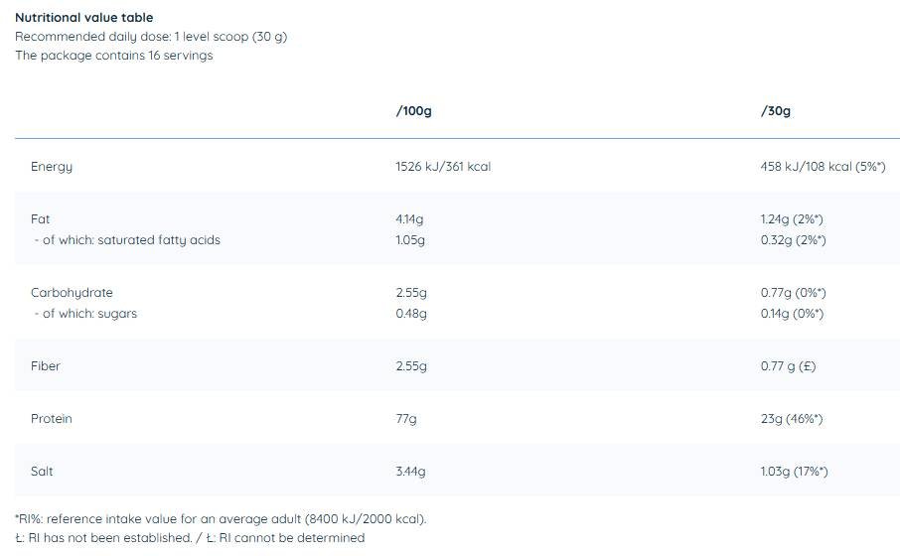Click the 4.14g fat value
900x556 pixels.
coord(409,219)
